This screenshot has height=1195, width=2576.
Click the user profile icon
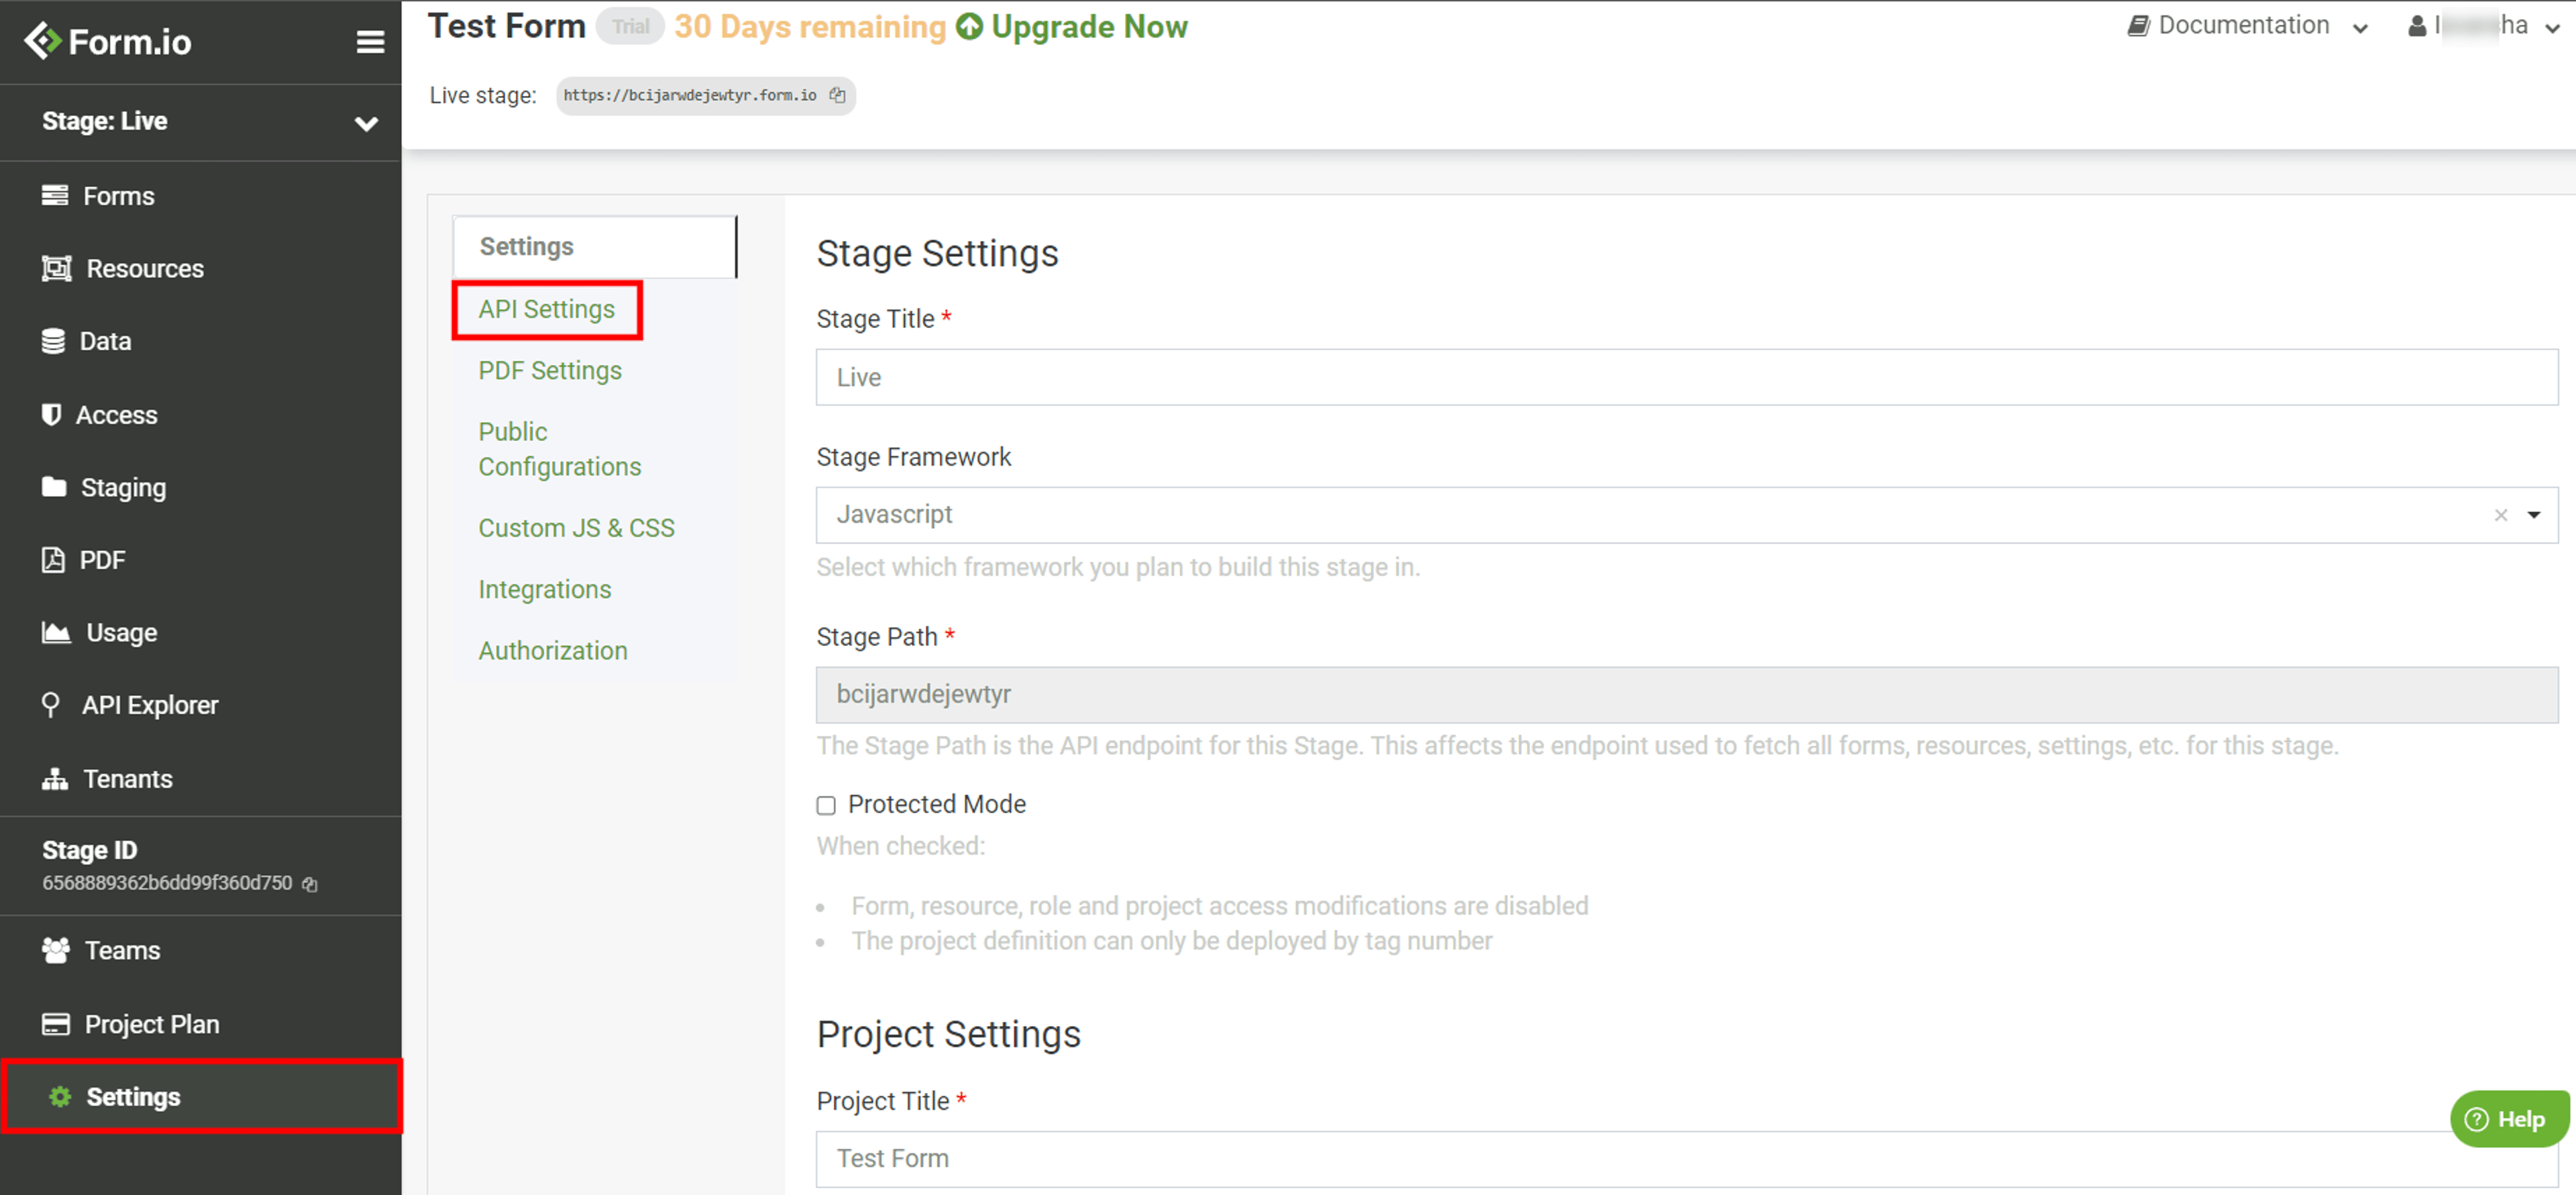[2417, 25]
